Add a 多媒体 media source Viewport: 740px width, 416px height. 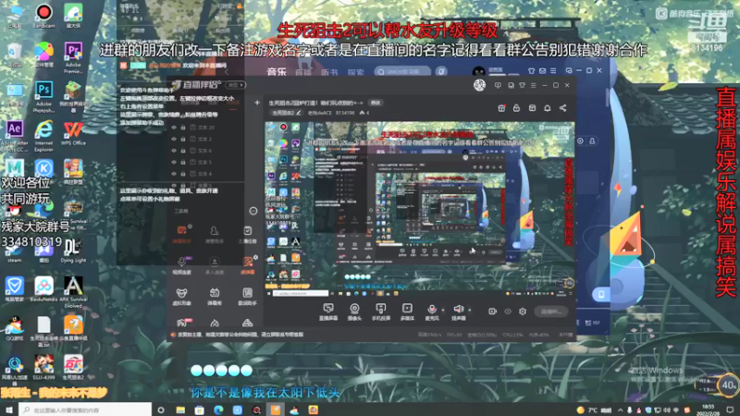click(407, 312)
